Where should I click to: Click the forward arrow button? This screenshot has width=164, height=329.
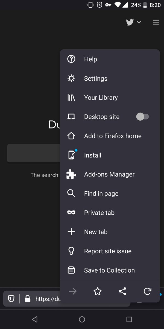click(72, 291)
